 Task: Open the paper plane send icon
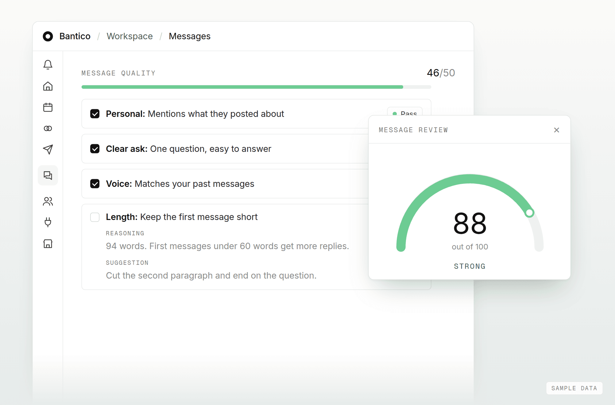point(48,149)
